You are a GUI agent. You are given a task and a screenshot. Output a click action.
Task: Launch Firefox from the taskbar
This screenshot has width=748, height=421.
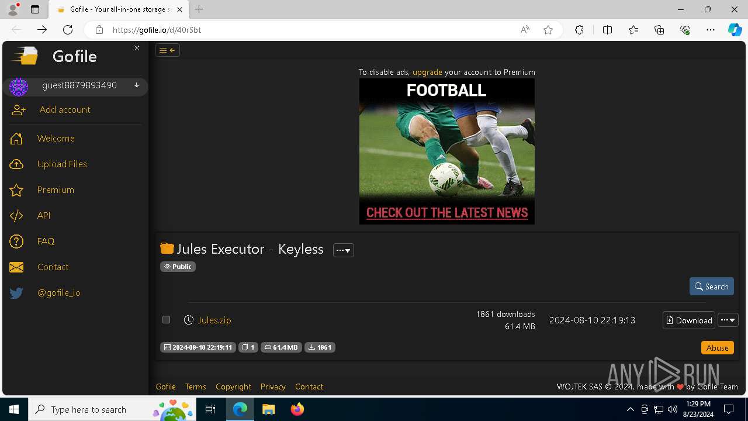297,409
